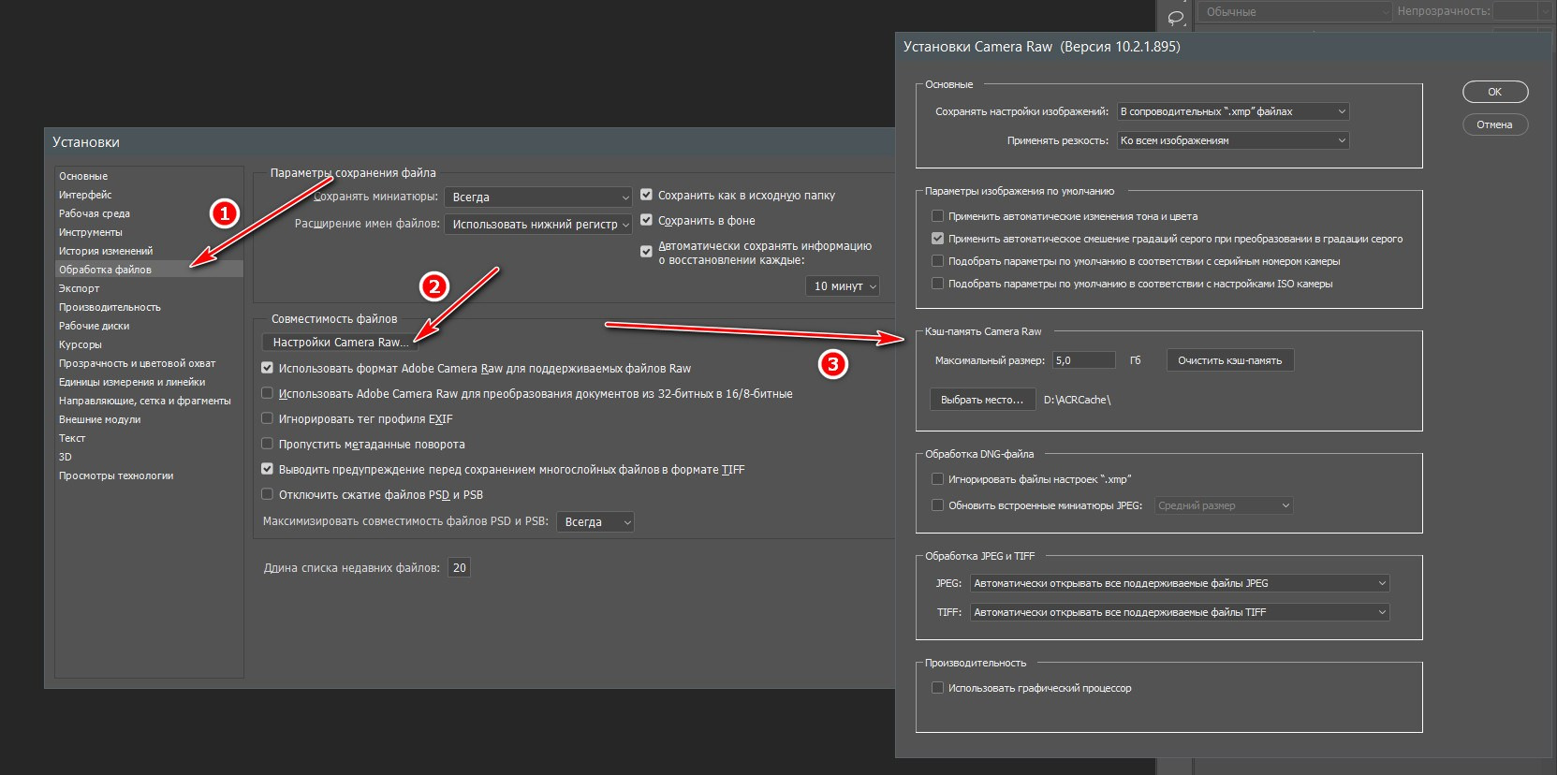Screen dimensions: 1557x775
Task: Go to "Прозрачность и цветовой охват"
Action: point(137,363)
